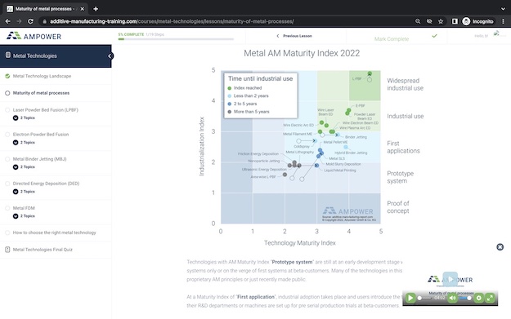
Task: Close floating video with X icon
Action: [500, 247]
